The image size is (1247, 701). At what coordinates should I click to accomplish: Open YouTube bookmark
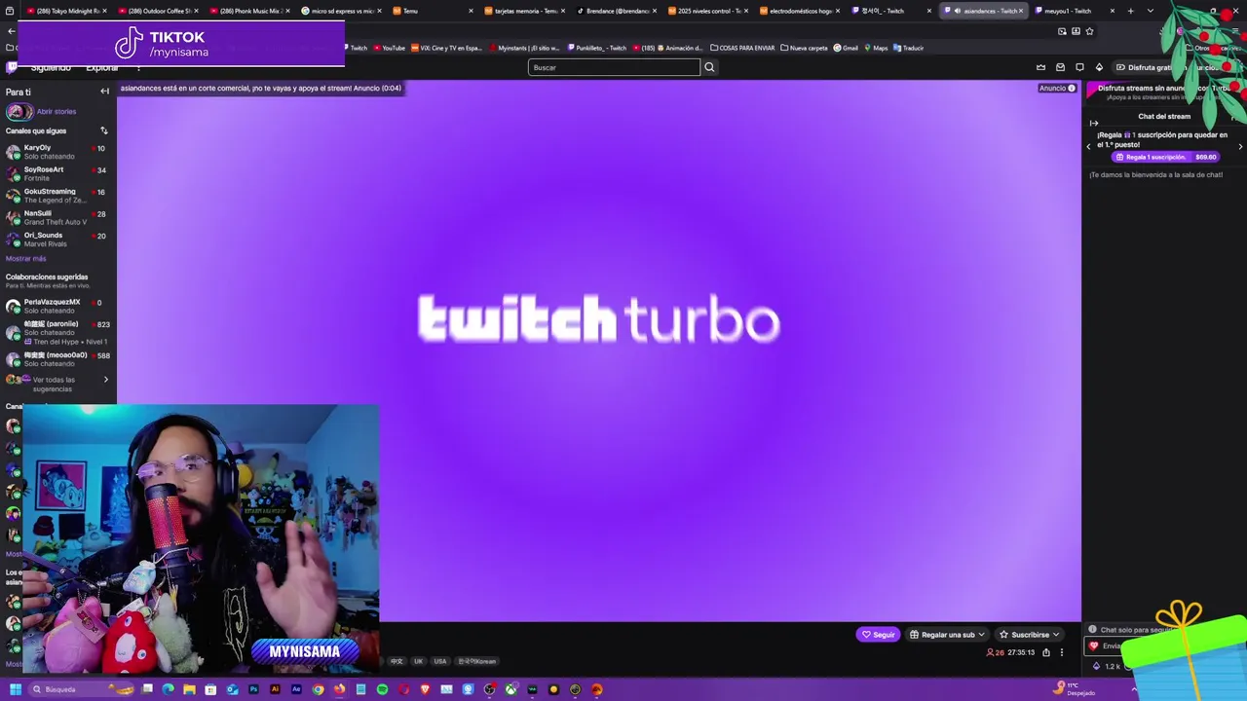[388, 48]
